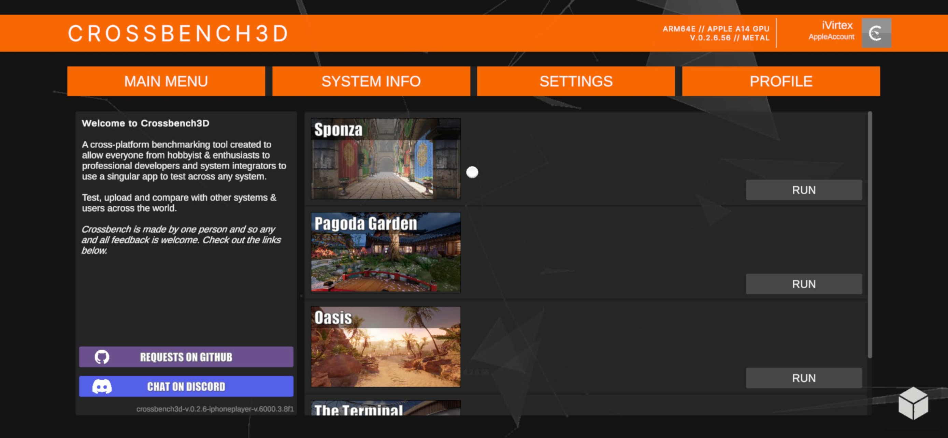
Task: Run the Oasis benchmark
Action: click(804, 378)
